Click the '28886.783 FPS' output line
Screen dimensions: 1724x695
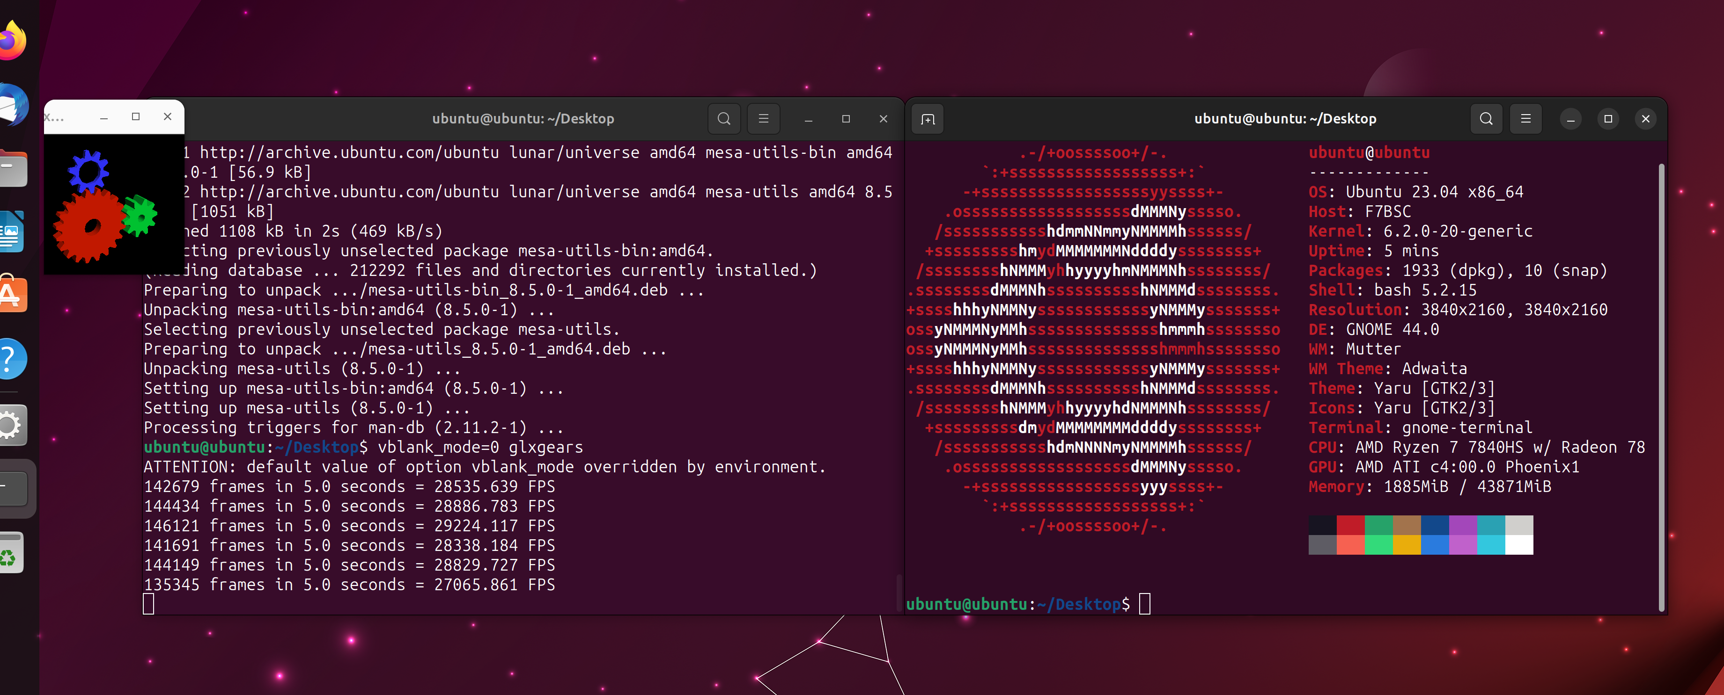tap(349, 506)
